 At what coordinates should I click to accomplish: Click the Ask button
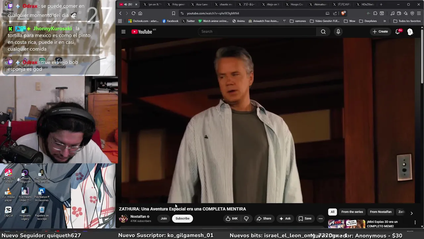285,218
